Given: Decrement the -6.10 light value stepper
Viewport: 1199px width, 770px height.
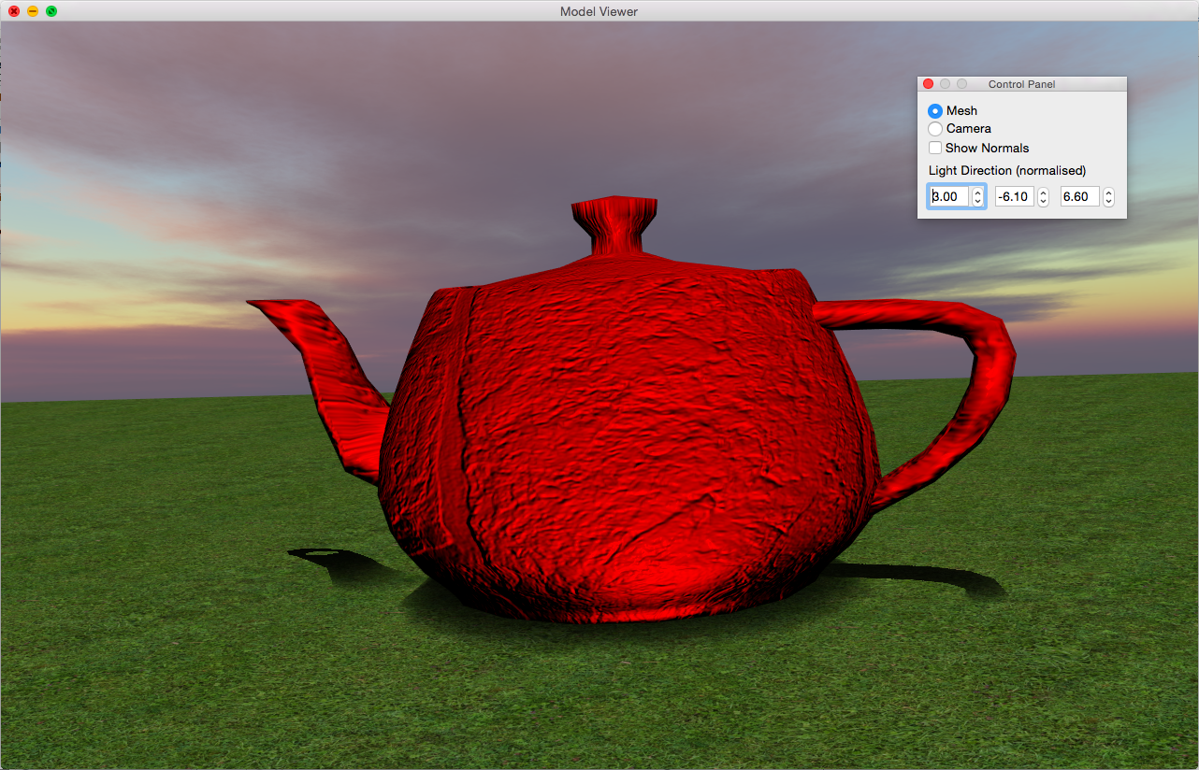Looking at the screenshot, I should [1044, 202].
